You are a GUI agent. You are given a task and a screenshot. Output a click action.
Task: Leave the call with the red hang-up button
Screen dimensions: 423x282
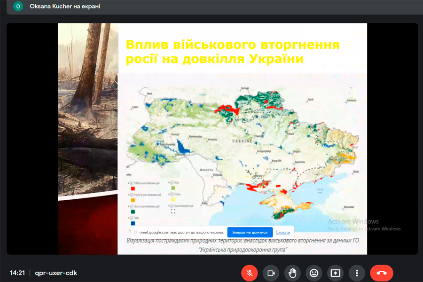(382, 273)
